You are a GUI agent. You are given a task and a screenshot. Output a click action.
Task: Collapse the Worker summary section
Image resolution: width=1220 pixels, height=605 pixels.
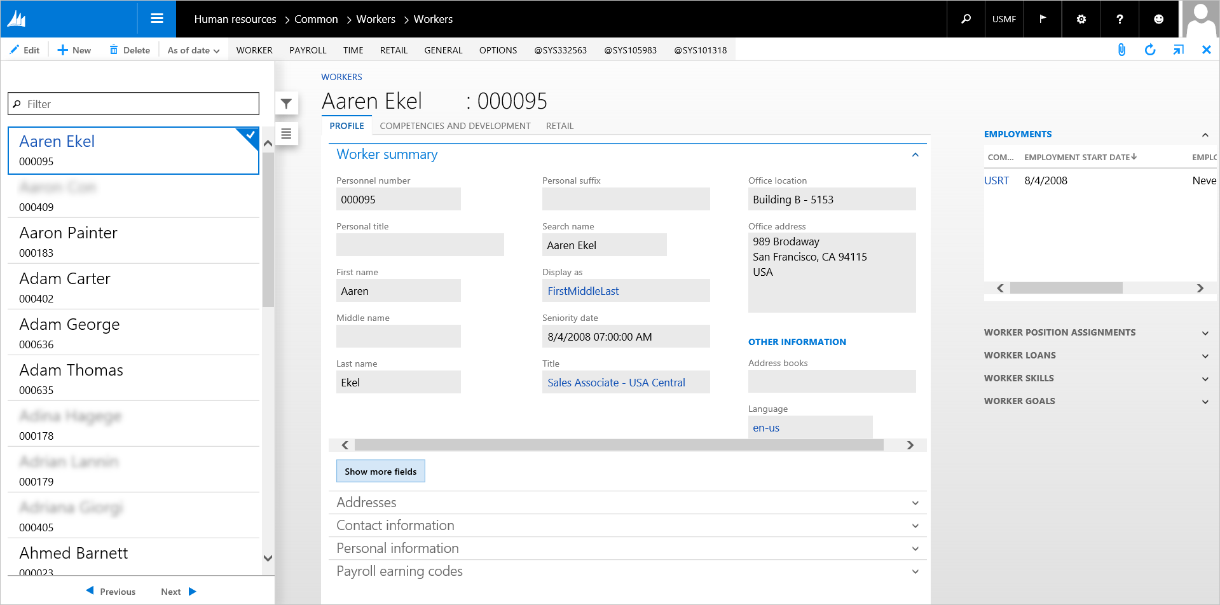click(x=915, y=154)
